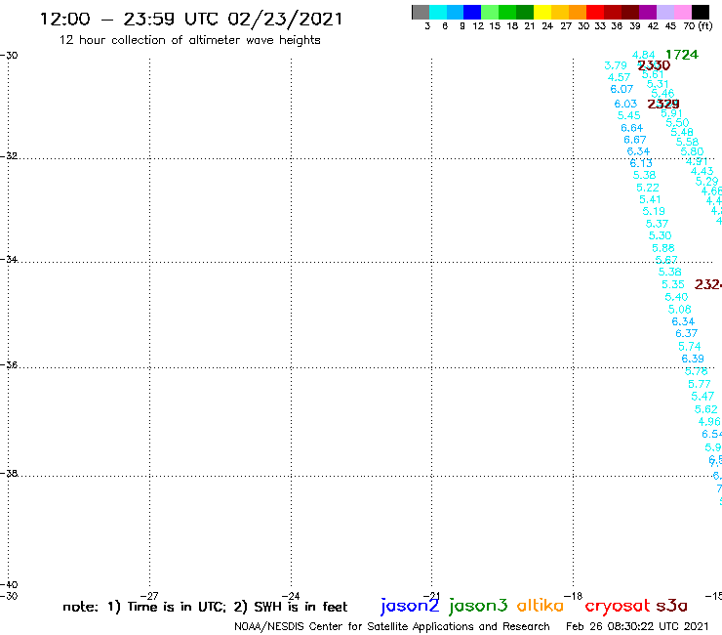Viewport: 722px width, 635px height.
Task: Click the wave height value 5.80
Action: coord(692,151)
